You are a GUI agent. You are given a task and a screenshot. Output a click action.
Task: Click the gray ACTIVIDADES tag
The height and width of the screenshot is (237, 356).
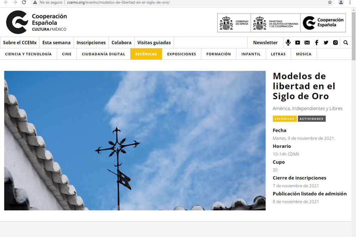pos(311,119)
